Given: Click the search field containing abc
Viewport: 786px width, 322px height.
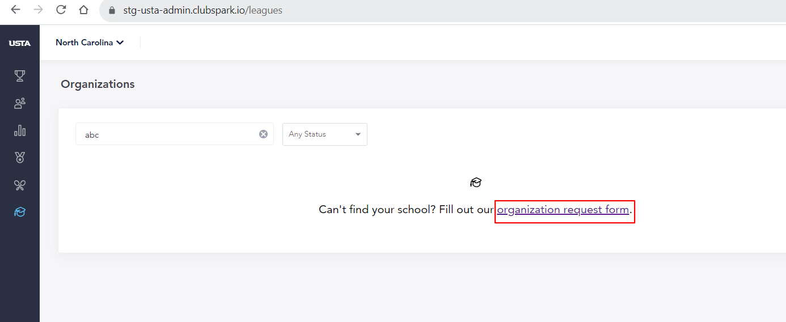Looking at the screenshot, I should [175, 134].
